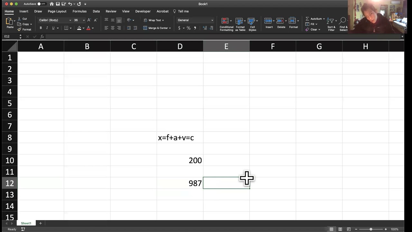Toggle the AutoSave switch
Screen dimensions: 412x232
click(42, 4)
